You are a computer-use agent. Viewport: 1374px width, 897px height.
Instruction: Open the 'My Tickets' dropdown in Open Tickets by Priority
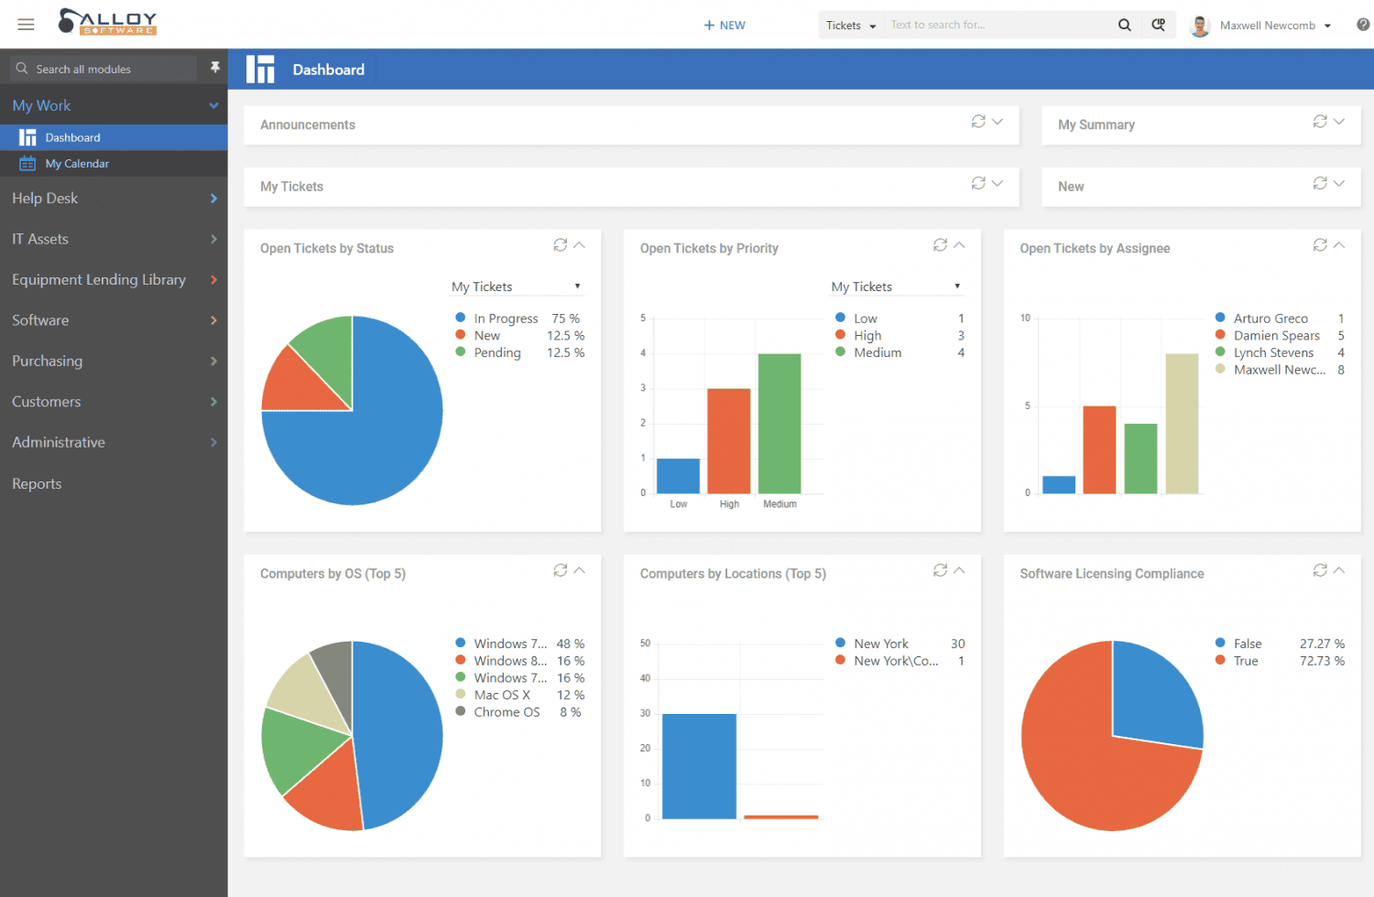(x=896, y=286)
